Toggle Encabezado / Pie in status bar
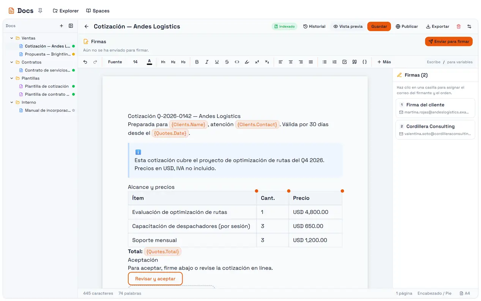This screenshot has height=301, width=481. click(x=434, y=293)
